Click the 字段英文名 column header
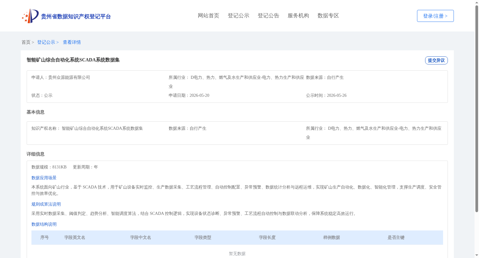Screen dimensions: 479x258 (x=75, y=237)
